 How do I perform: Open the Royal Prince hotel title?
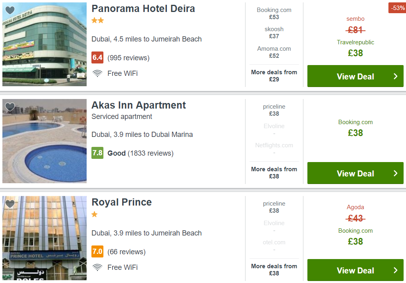pyautogui.click(x=122, y=202)
